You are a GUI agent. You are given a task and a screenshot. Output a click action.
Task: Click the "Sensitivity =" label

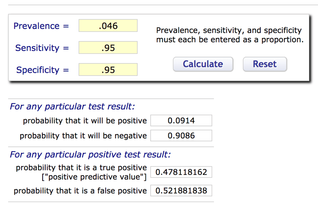[x=42, y=48]
